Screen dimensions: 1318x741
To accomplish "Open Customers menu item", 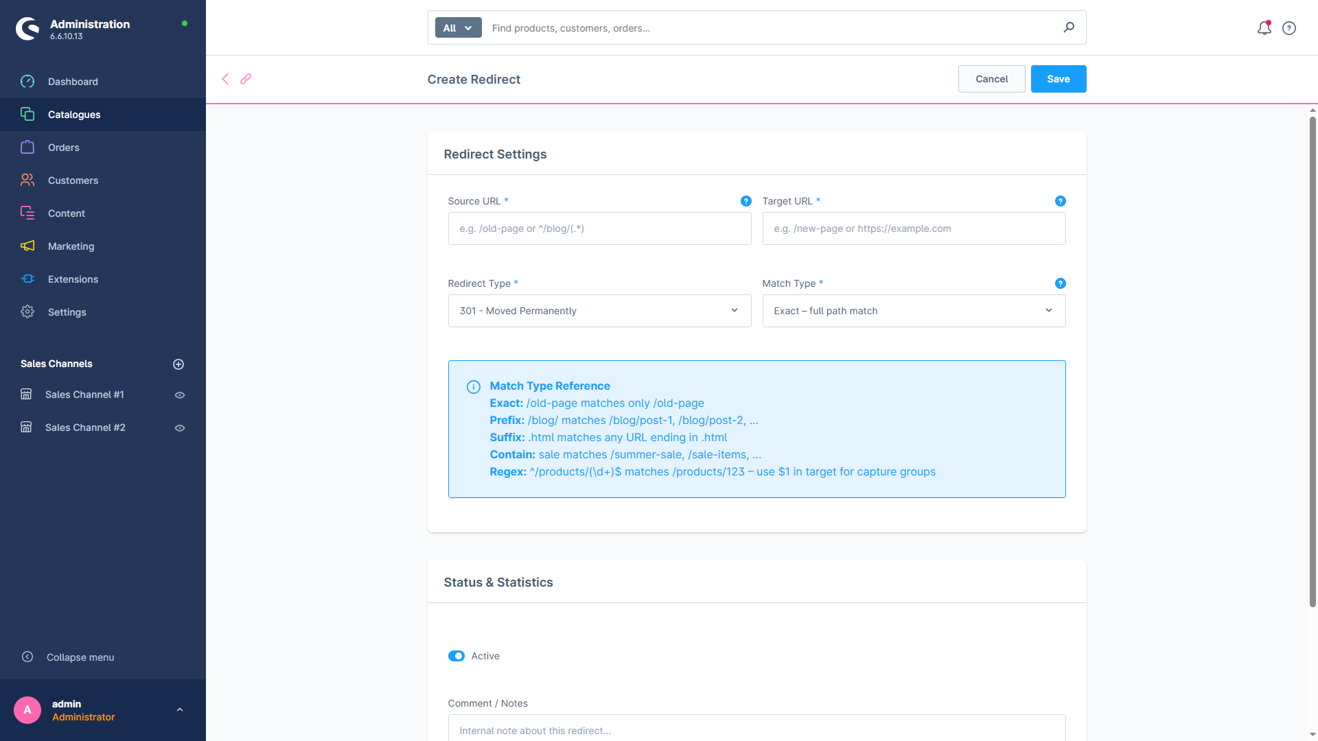I will click(103, 180).
